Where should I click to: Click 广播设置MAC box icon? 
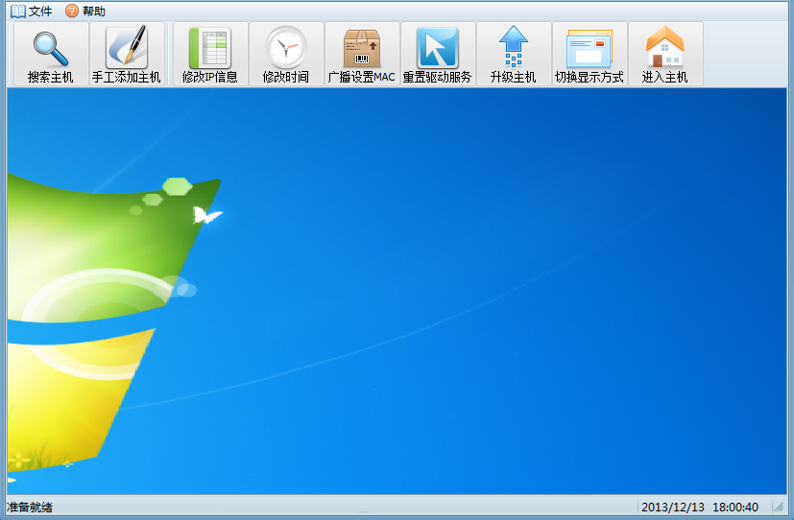pyautogui.click(x=362, y=48)
